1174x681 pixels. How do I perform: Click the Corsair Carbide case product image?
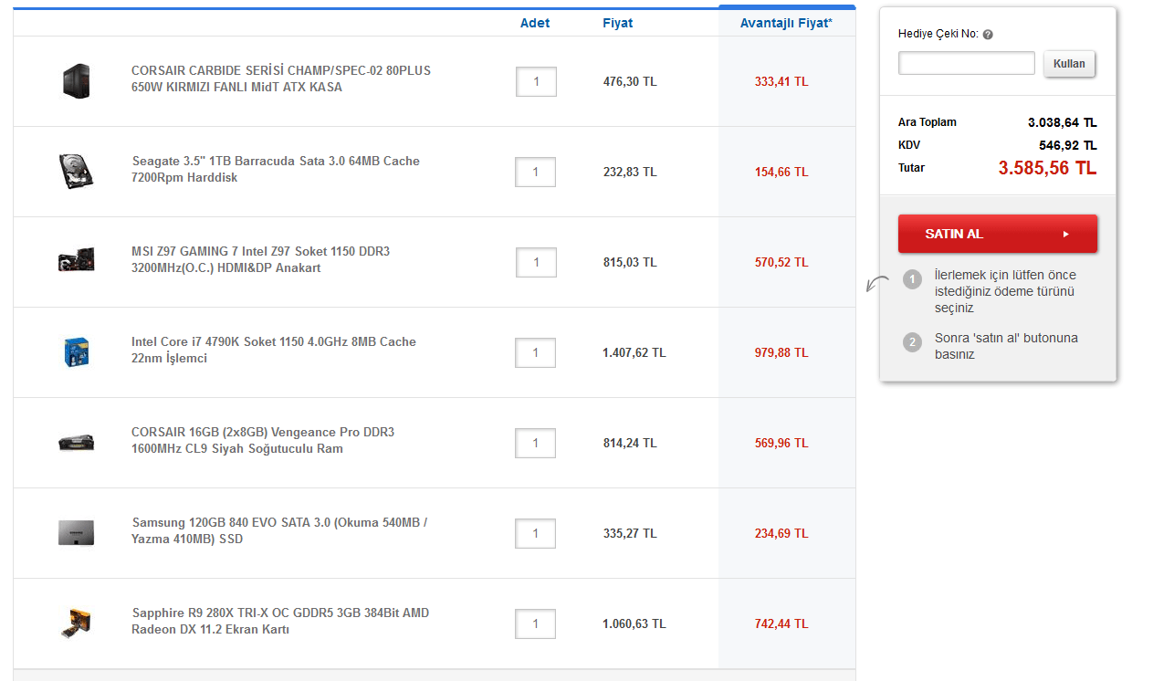[77, 81]
